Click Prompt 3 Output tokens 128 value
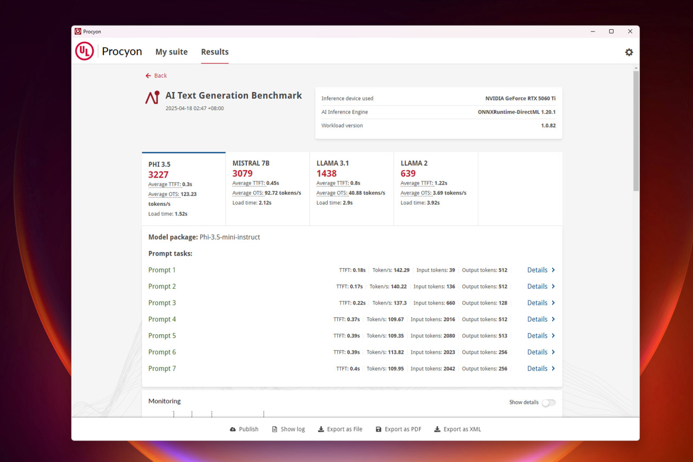 coord(502,303)
